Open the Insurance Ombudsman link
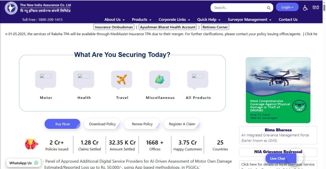 pos(114,27)
